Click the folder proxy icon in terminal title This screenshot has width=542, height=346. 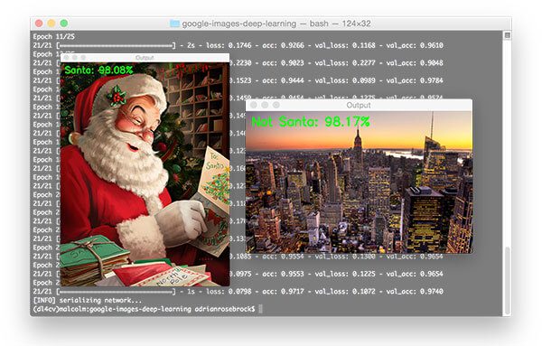click(174, 23)
